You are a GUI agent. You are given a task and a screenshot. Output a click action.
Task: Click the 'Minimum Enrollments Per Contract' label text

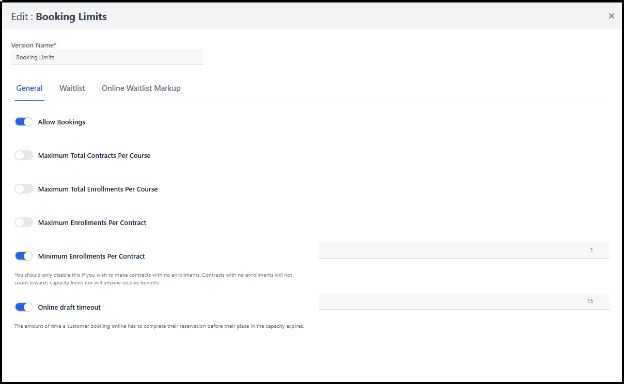(x=91, y=257)
